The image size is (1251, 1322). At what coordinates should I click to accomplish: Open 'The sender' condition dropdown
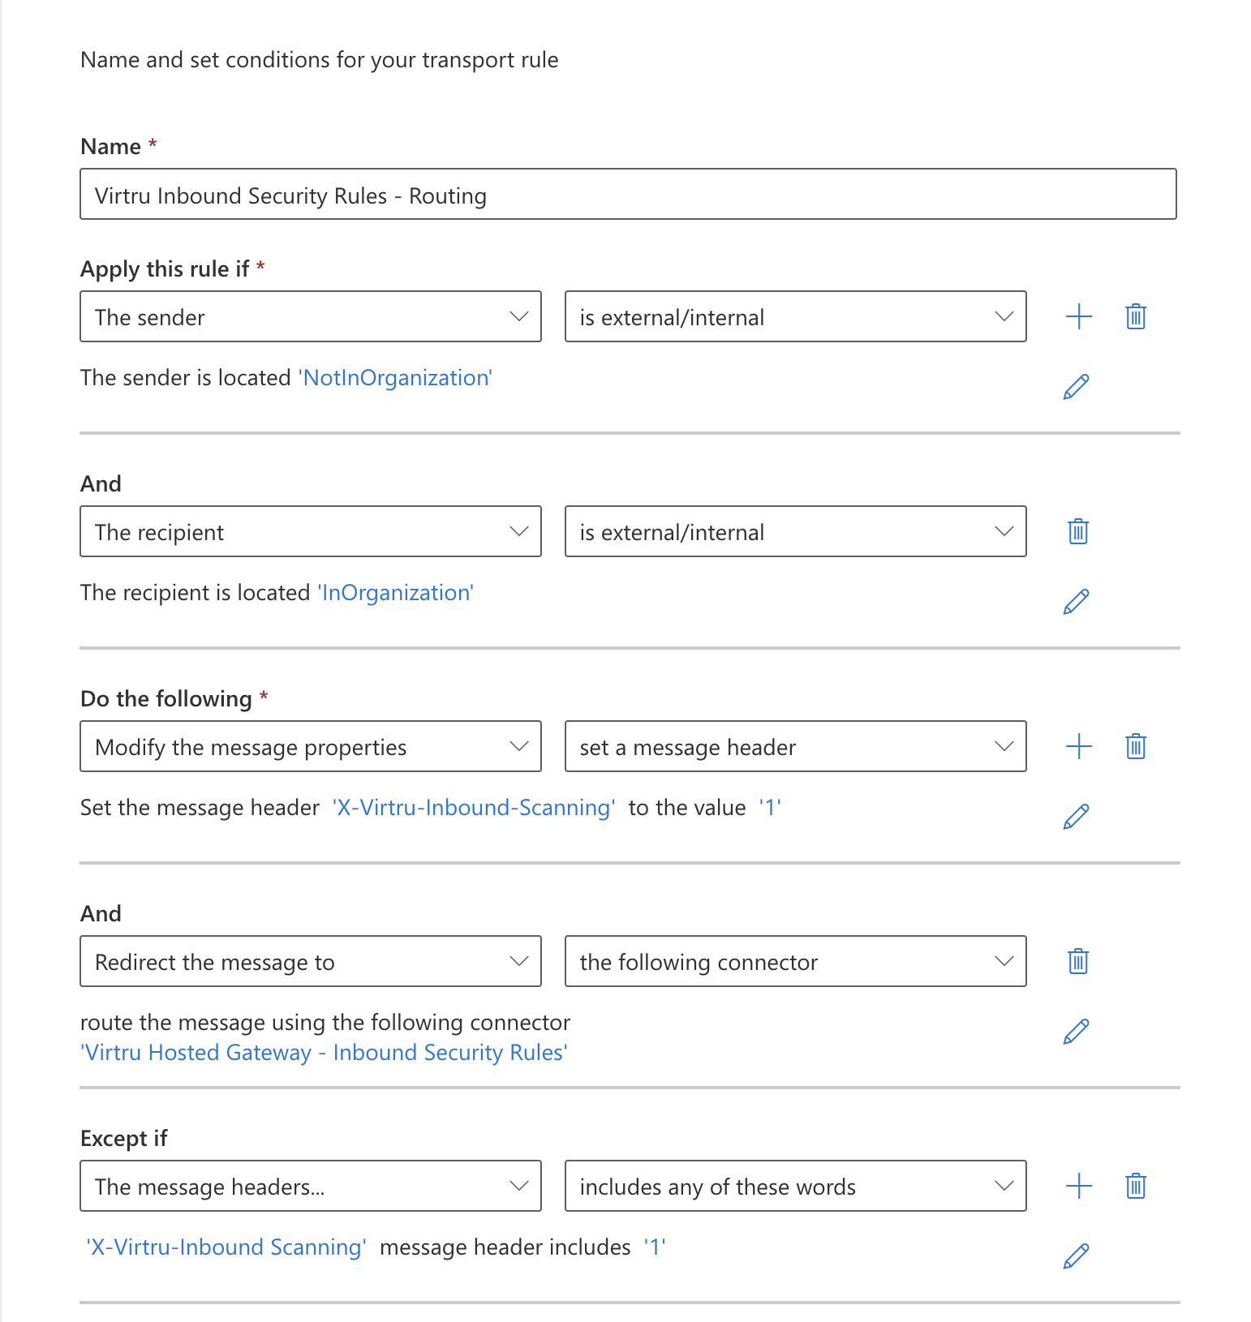pyautogui.click(x=311, y=316)
